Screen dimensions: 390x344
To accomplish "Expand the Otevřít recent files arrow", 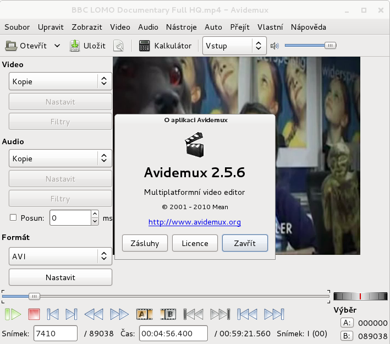I will (57, 46).
